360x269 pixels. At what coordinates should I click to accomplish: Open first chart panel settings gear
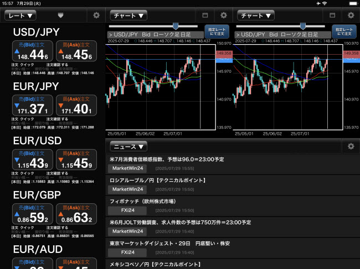click(x=224, y=15)
